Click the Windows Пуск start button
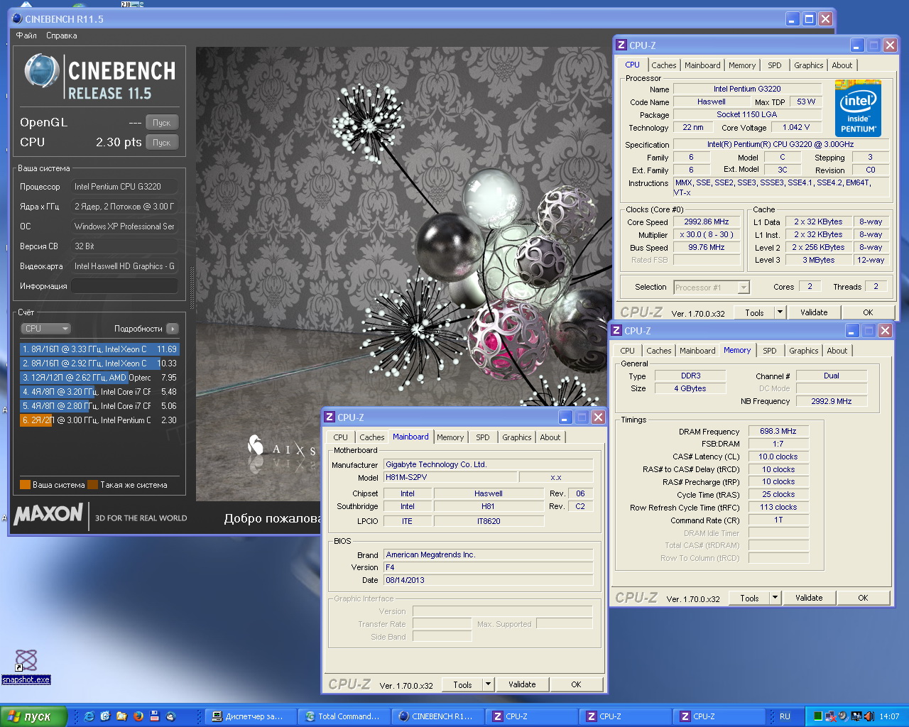 [x=33, y=716]
